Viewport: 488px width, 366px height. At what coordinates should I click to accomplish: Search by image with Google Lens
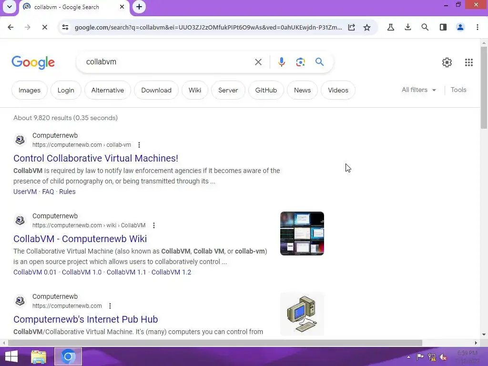point(300,62)
